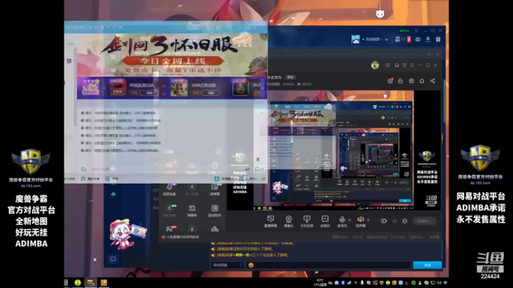Click the streamer avatar in the companion title bar
The width and height of the screenshot is (513, 288).
pyautogui.click(x=375, y=65)
